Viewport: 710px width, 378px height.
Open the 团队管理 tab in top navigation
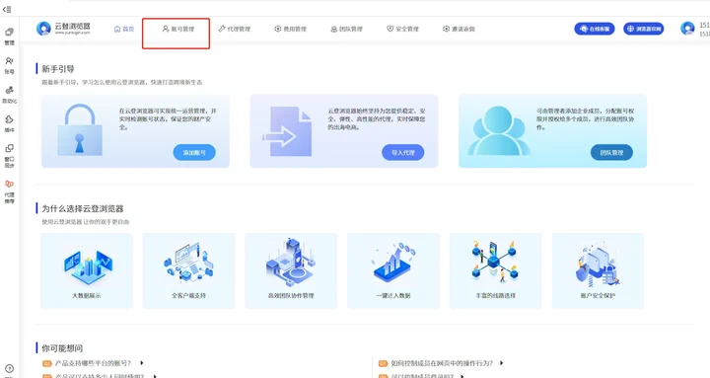point(346,29)
